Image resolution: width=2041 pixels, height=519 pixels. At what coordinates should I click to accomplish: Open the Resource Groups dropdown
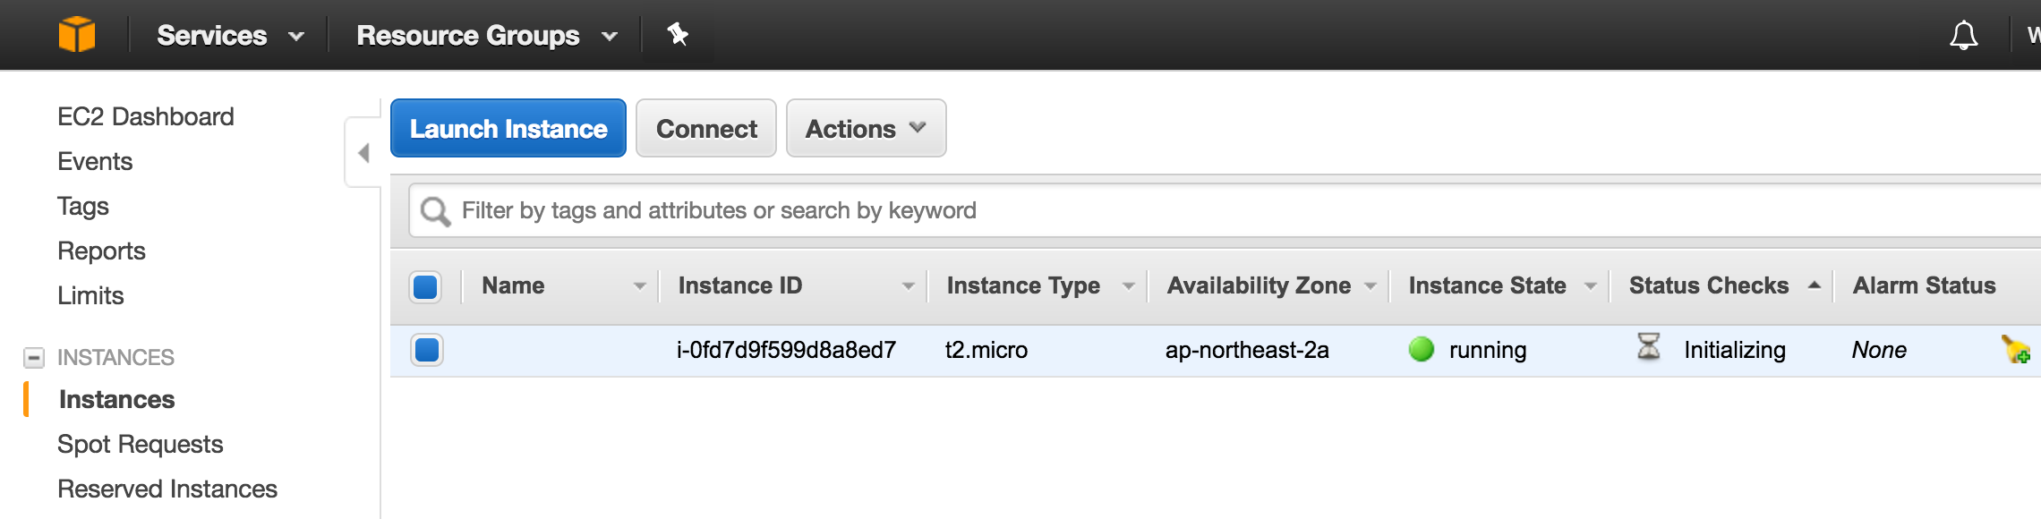[x=487, y=36]
